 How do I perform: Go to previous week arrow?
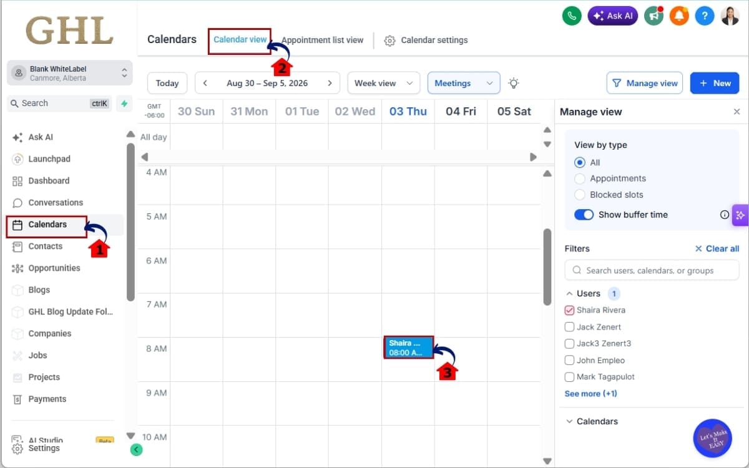[x=205, y=83]
